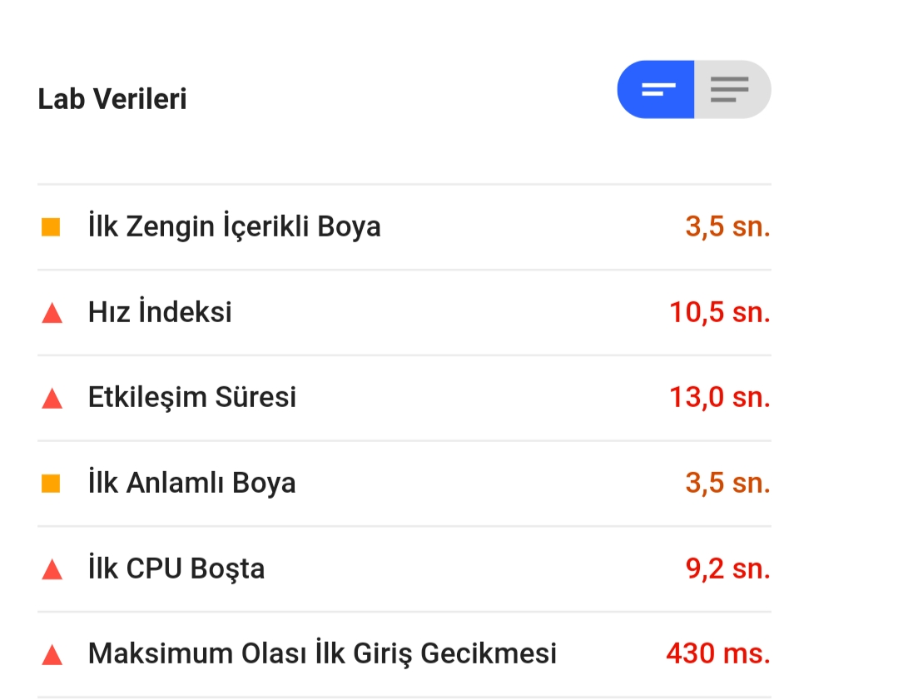
Task: Click the 10,5 sn. speed index value
Action: coord(720,312)
